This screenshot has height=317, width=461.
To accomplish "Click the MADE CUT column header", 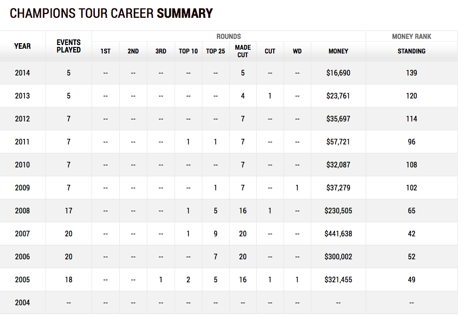I will coord(243,51).
